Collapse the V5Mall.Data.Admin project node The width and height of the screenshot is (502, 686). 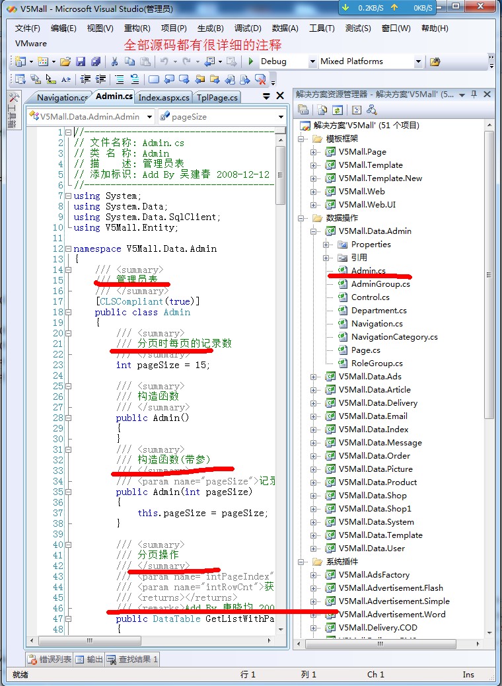(314, 231)
